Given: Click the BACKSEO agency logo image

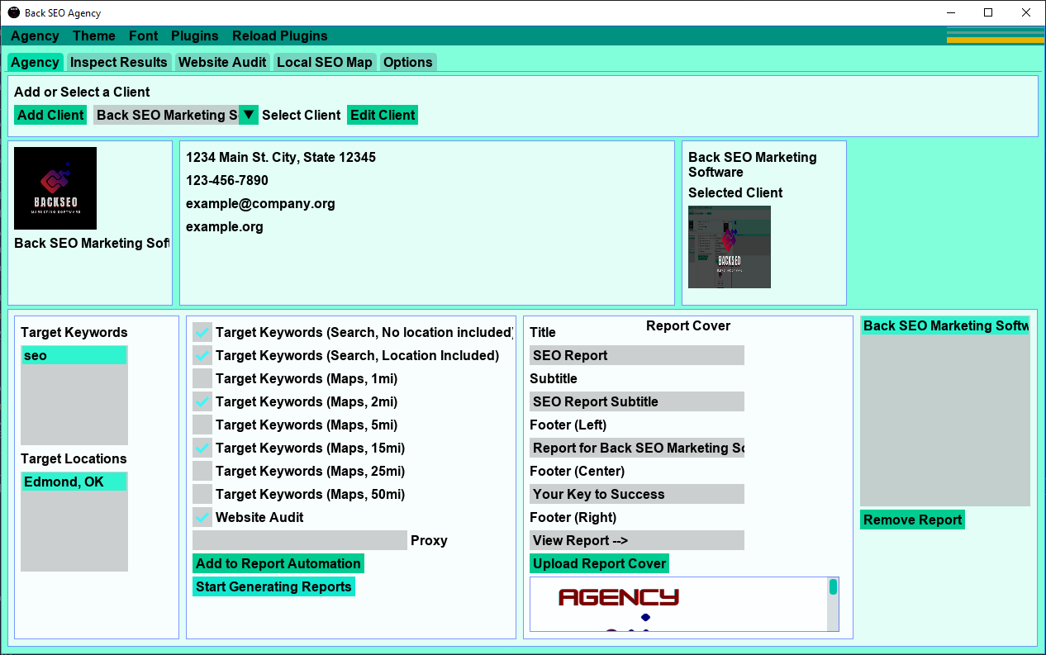Looking at the screenshot, I should coord(55,188).
